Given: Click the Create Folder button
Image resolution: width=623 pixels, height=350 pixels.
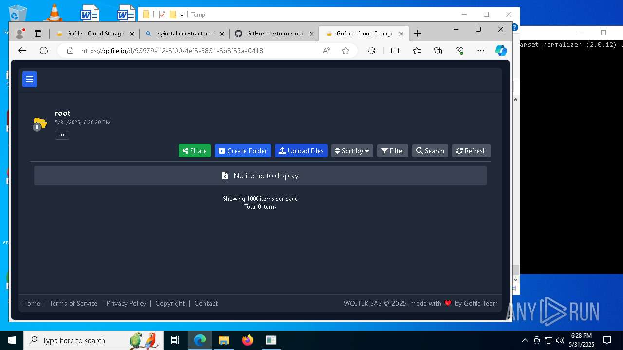Looking at the screenshot, I should coord(243,151).
